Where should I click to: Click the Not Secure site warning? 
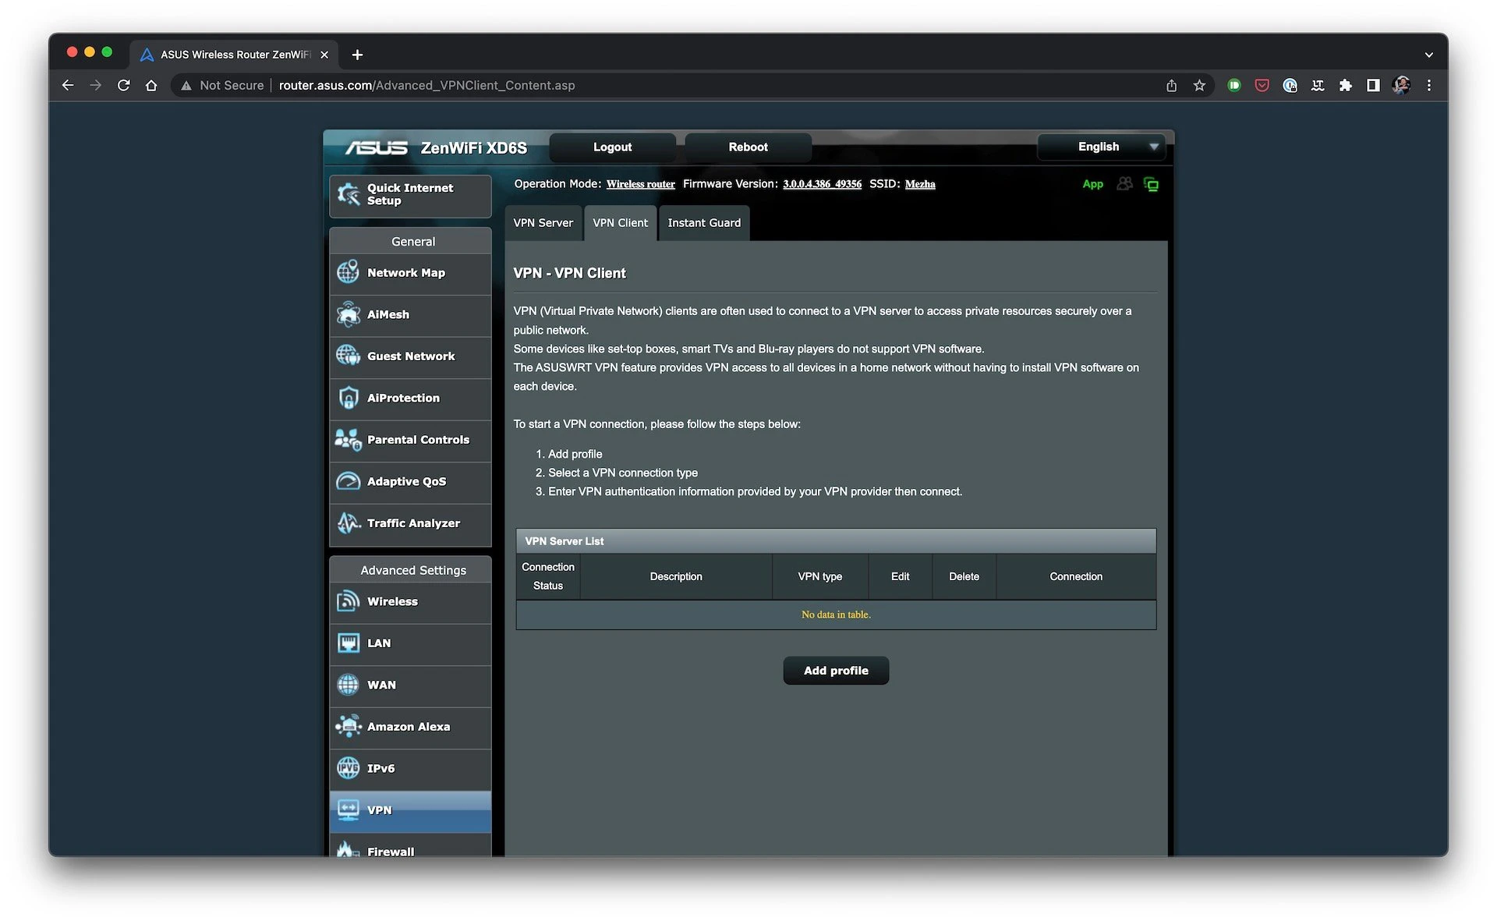(x=223, y=86)
